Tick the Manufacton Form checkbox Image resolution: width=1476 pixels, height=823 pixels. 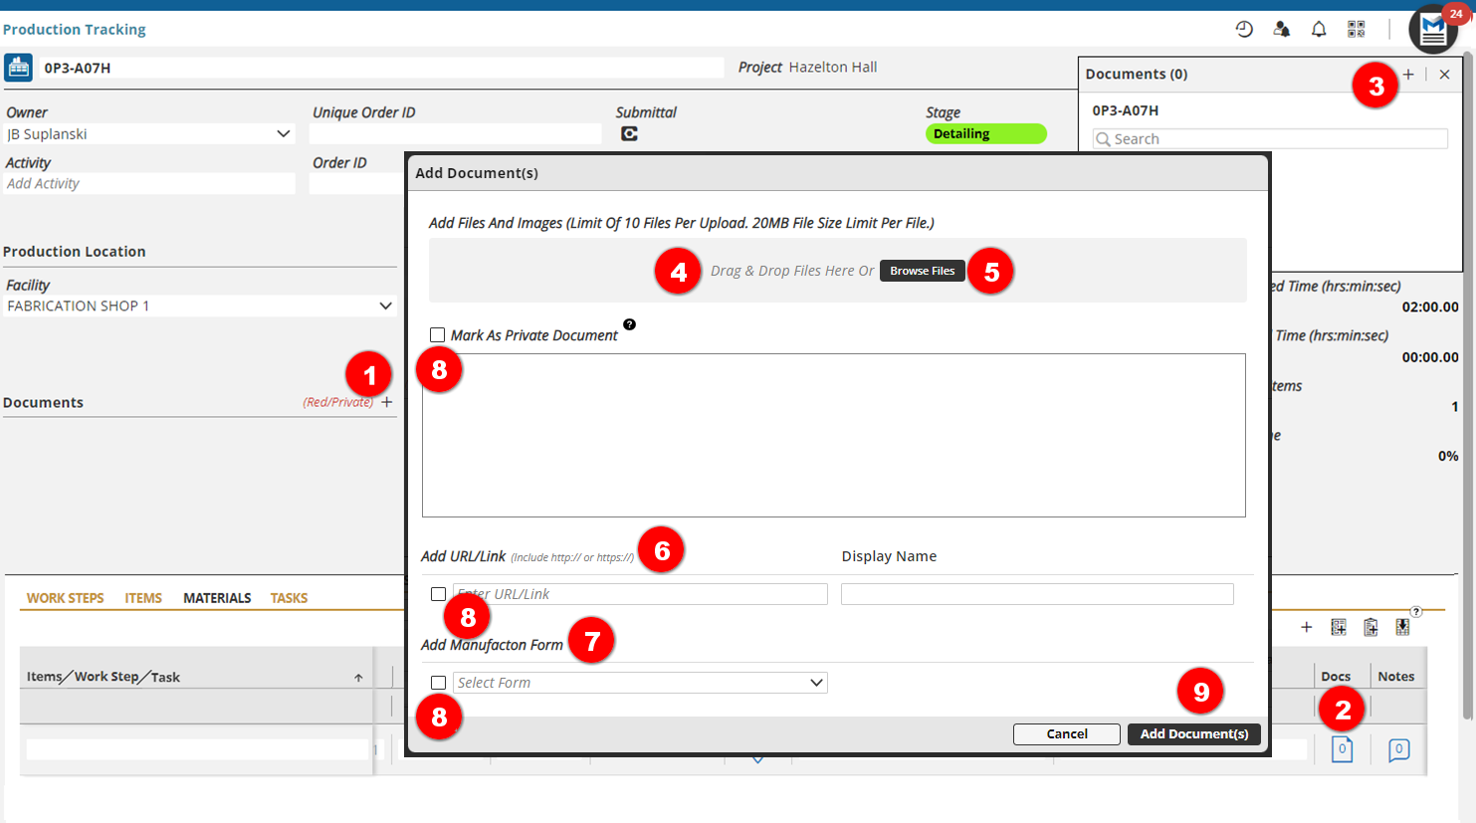click(438, 683)
